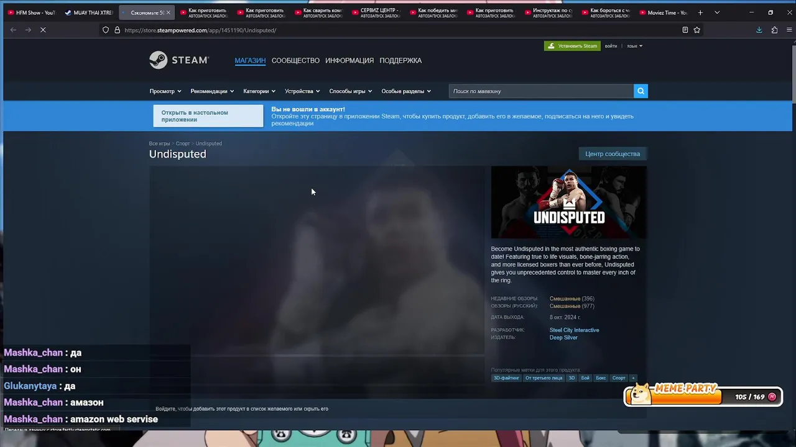Expand the язык language dropdown
The image size is (796, 447).
click(x=634, y=46)
